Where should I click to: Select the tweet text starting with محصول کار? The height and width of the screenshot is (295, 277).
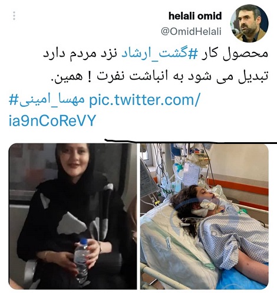pyautogui.click(x=156, y=54)
